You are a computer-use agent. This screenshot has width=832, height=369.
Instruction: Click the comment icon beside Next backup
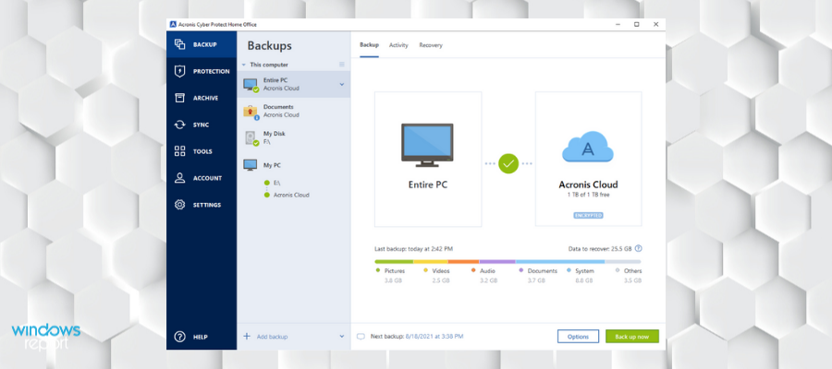point(361,336)
